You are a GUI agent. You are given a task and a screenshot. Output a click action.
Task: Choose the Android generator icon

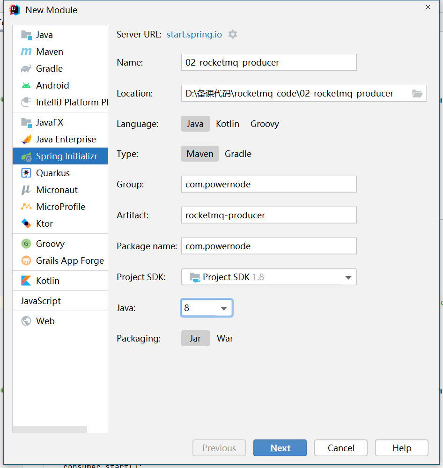click(26, 86)
